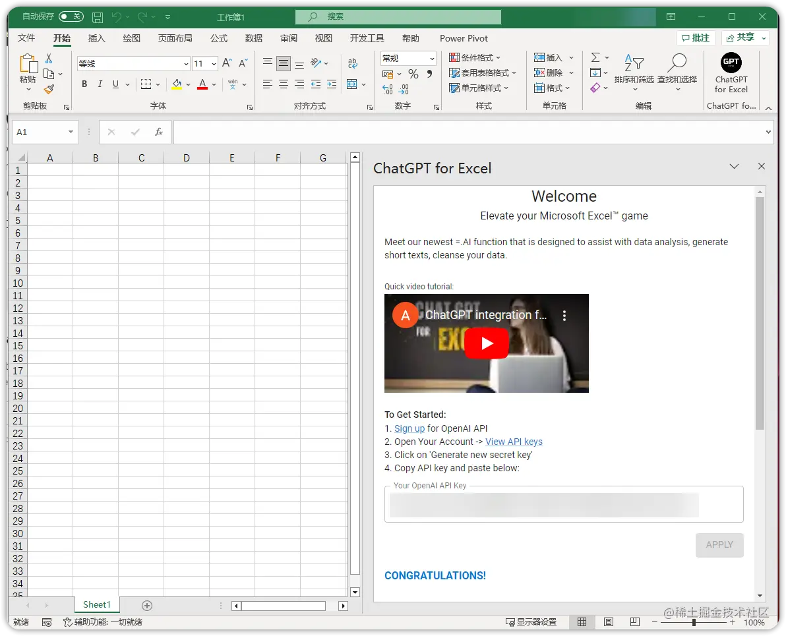Toggle top vertical alignment
This screenshot has height=636, width=786.
pos(268,63)
